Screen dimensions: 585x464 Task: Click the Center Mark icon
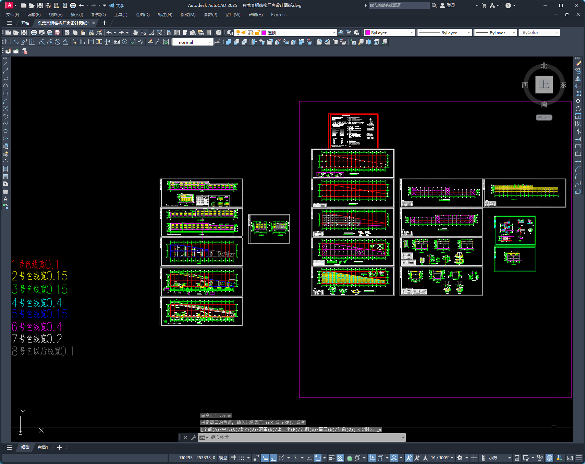point(125,42)
